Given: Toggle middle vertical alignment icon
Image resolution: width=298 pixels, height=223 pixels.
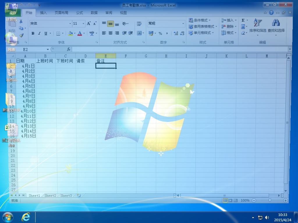Looking at the screenshot, I should (x=110, y=24).
